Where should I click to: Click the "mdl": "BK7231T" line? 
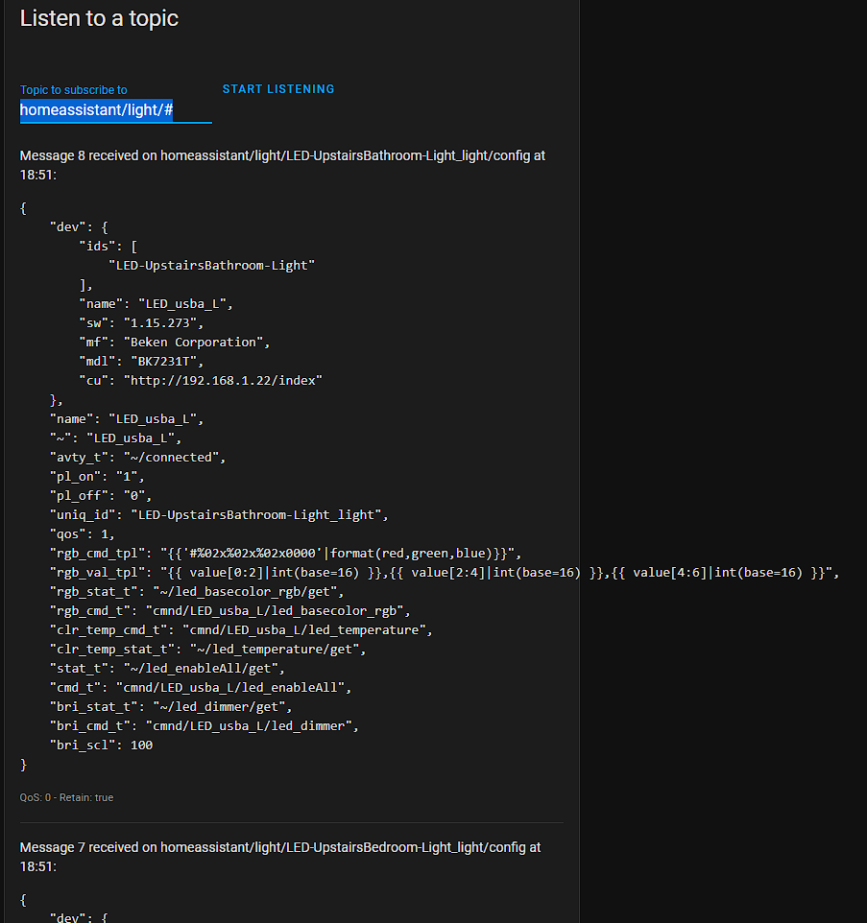141,362
